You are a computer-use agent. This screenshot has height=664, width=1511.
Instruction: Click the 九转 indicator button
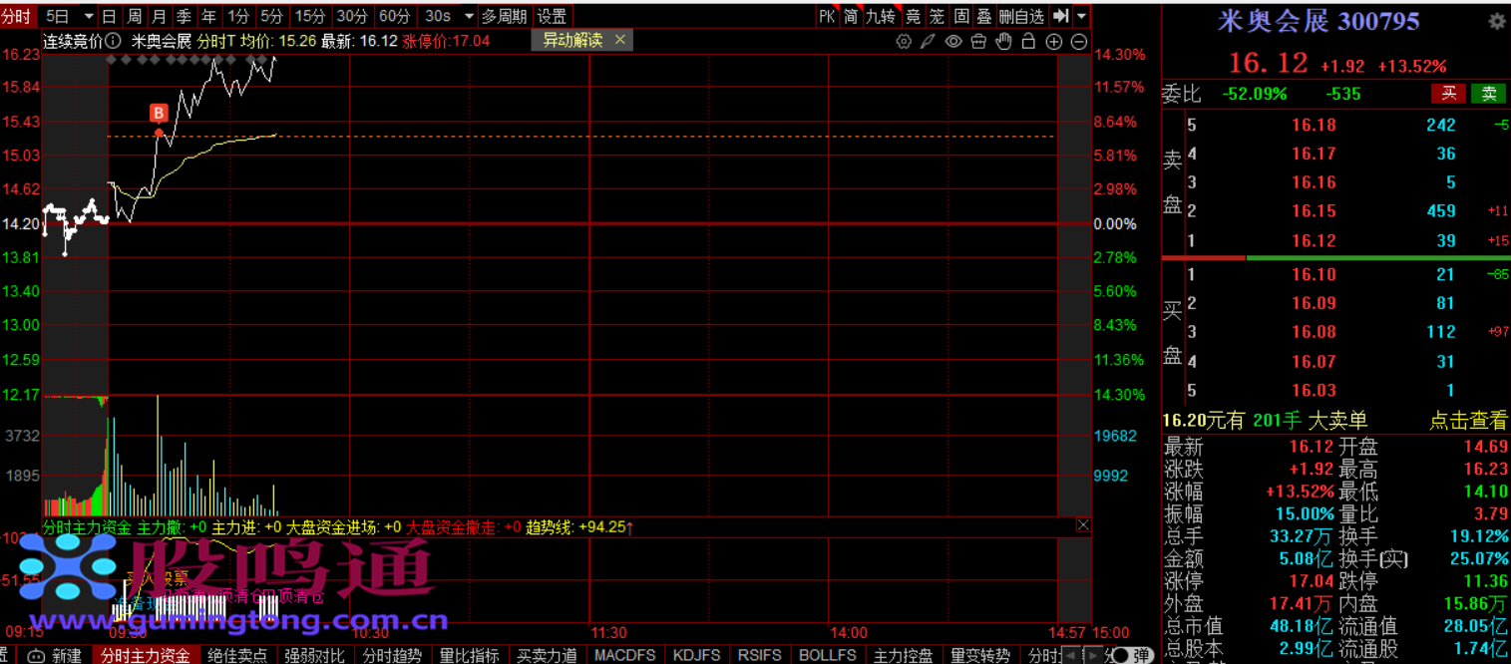881,16
